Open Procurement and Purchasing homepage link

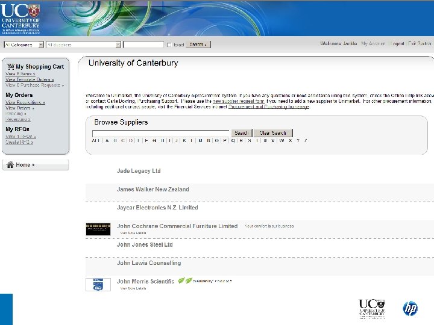tap(269, 107)
